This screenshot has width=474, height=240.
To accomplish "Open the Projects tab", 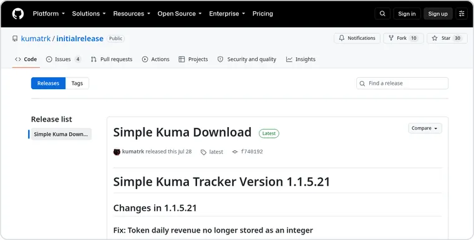I will coord(193,59).
